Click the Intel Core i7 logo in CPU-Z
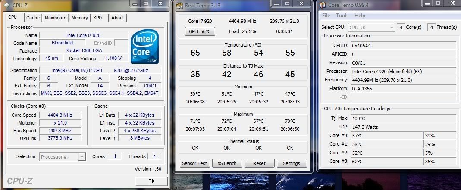 click(144, 46)
